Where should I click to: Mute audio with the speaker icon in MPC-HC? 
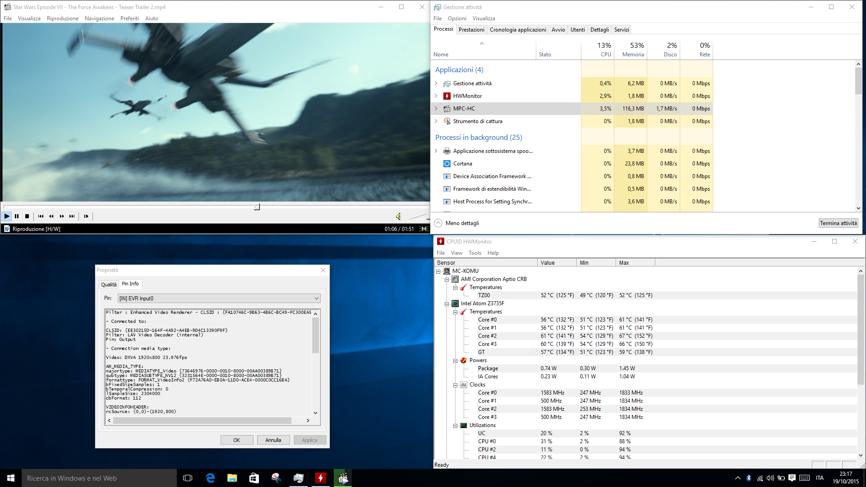399,216
